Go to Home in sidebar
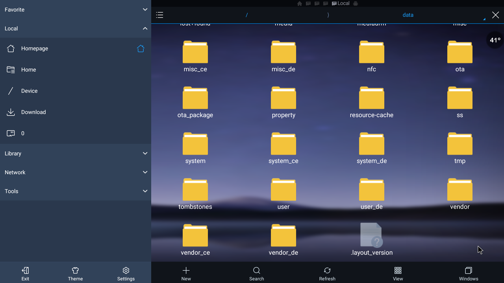The height and width of the screenshot is (283, 504). (x=76, y=70)
